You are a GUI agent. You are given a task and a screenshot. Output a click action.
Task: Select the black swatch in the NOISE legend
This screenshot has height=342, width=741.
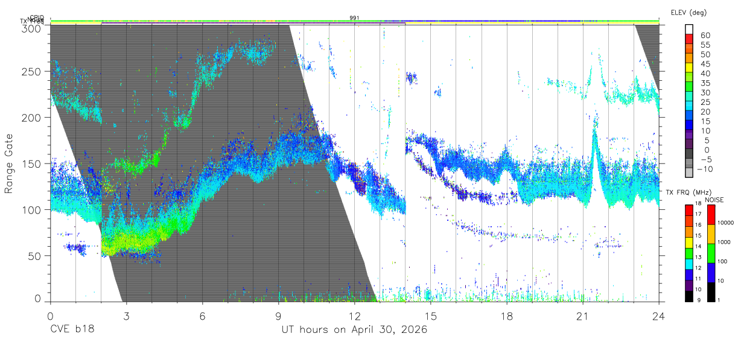710,291
